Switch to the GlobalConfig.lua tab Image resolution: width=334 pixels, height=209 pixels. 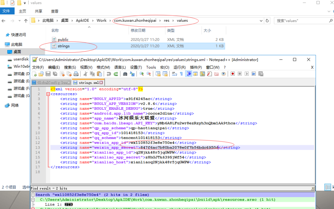[x=52, y=82]
